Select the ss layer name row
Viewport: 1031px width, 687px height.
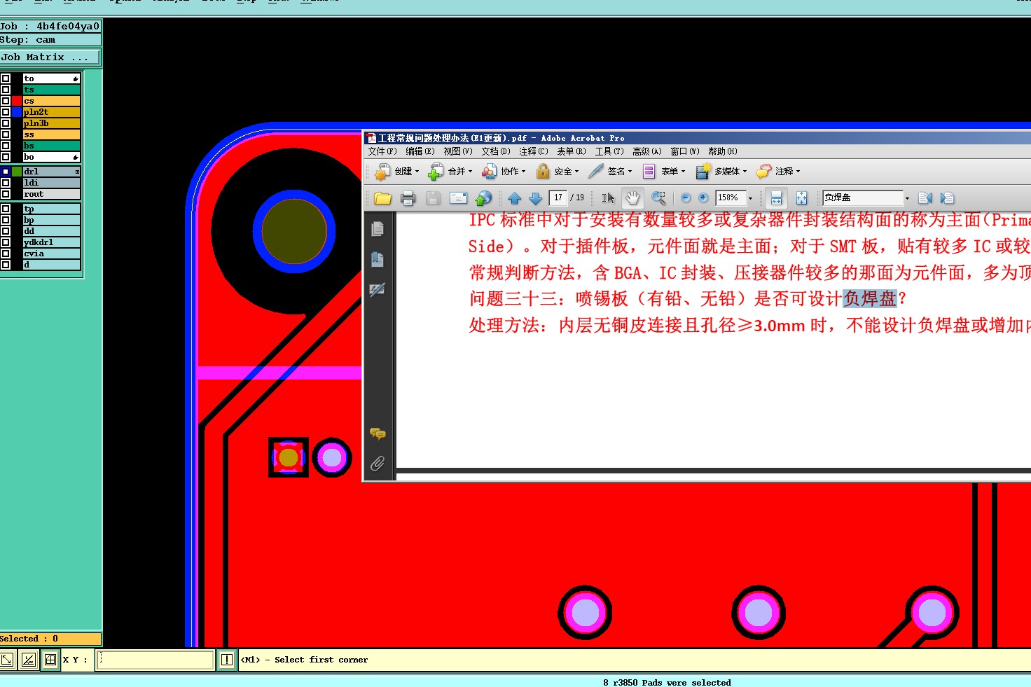(x=52, y=134)
